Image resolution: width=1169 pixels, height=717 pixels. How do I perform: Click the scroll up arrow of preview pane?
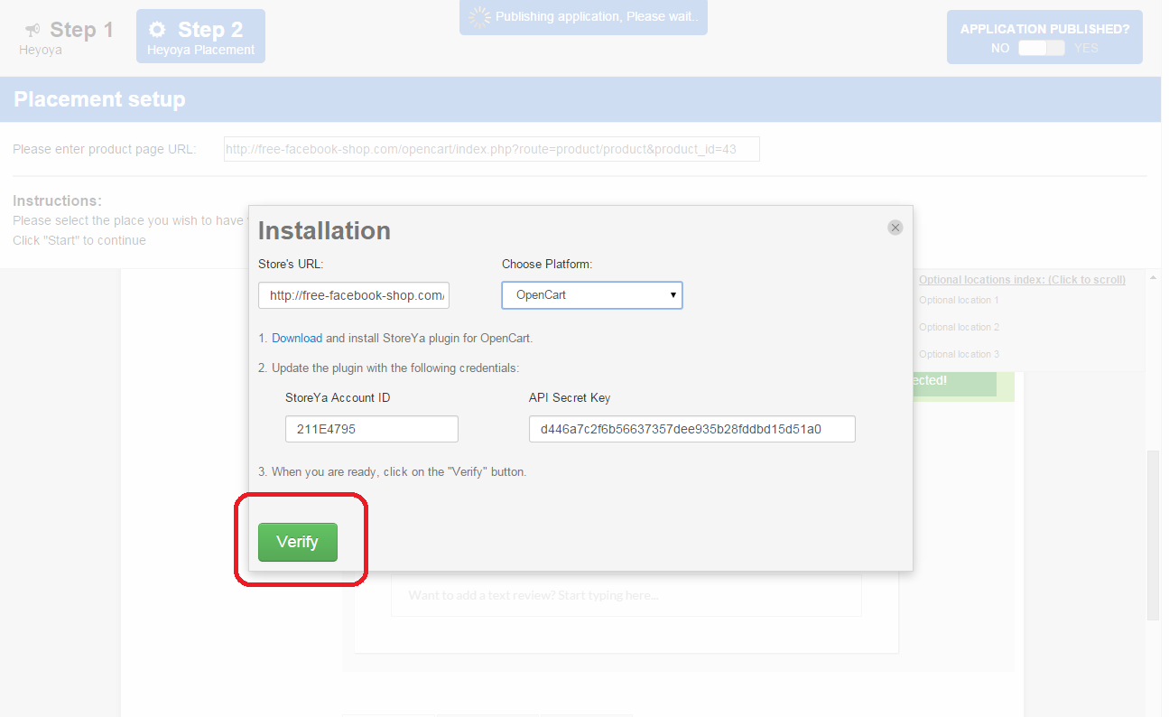1153,277
